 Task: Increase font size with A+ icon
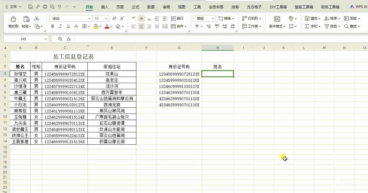pyautogui.click(x=114, y=18)
